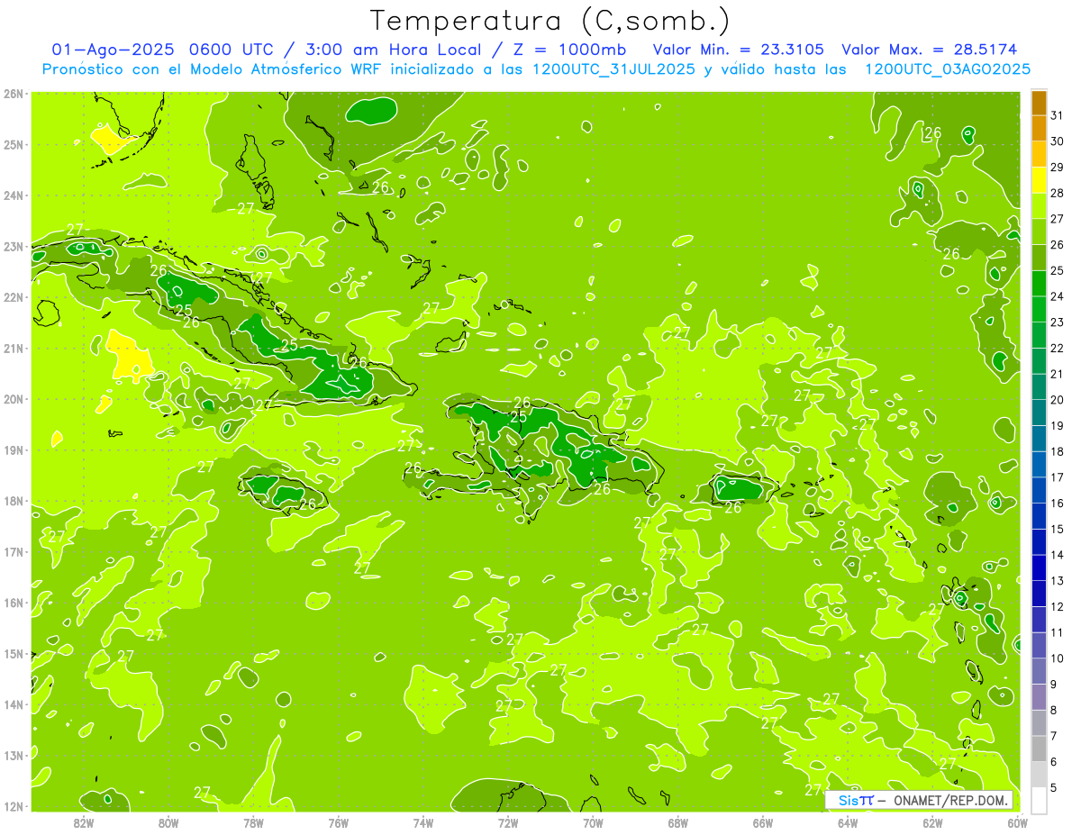
Task: Click the "20N" latitude axis label
Action: click(14, 399)
